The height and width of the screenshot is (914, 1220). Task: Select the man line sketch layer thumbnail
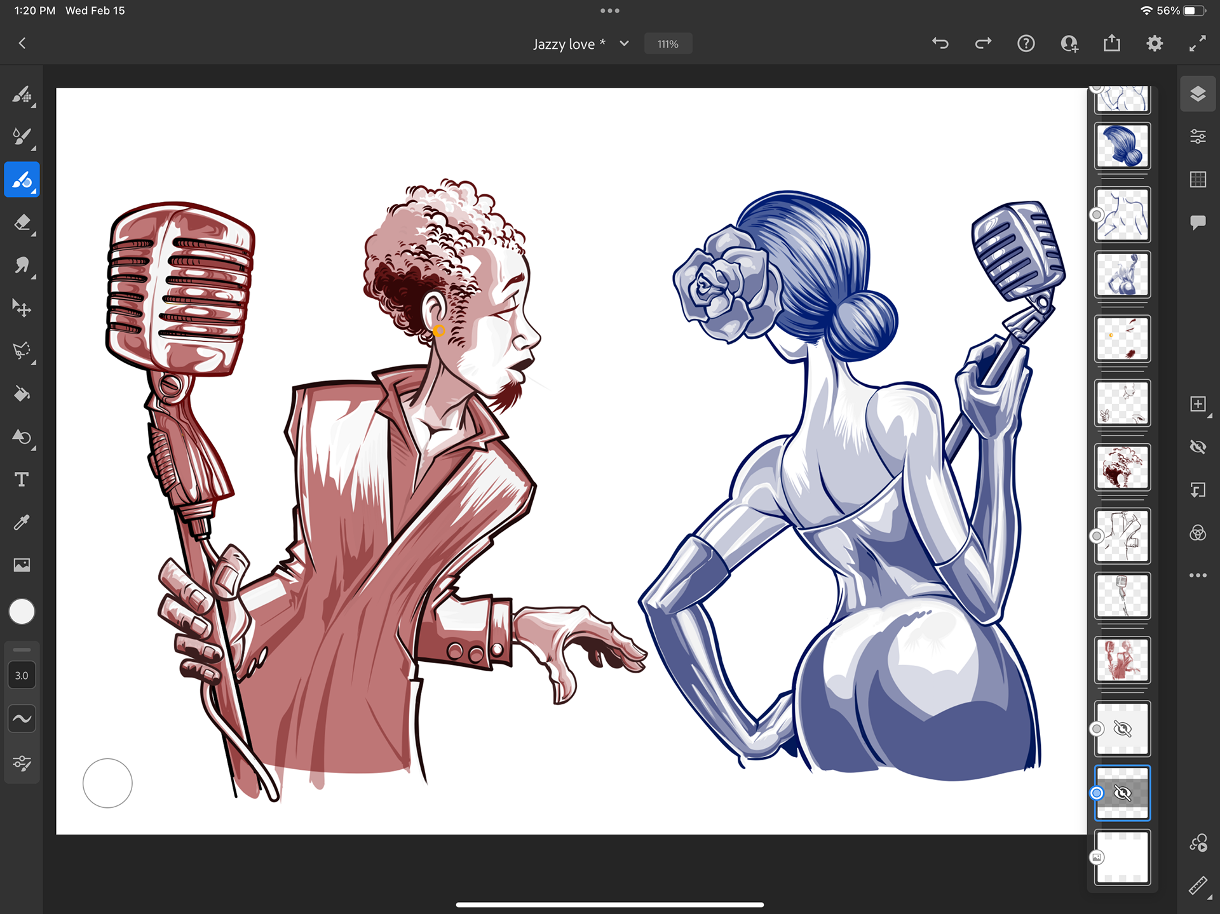1122,536
